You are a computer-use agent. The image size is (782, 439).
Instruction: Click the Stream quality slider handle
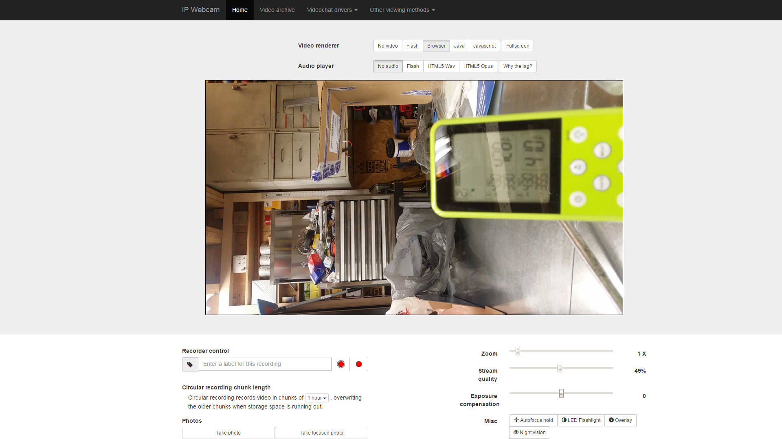(x=560, y=368)
